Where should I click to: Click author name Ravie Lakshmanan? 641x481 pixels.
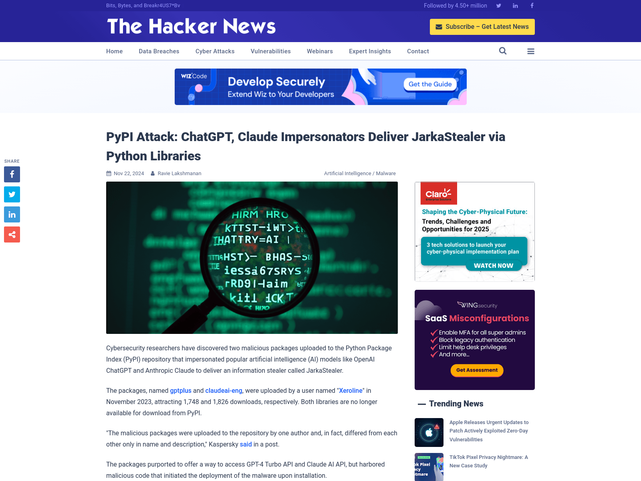pyautogui.click(x=179, y=174)
